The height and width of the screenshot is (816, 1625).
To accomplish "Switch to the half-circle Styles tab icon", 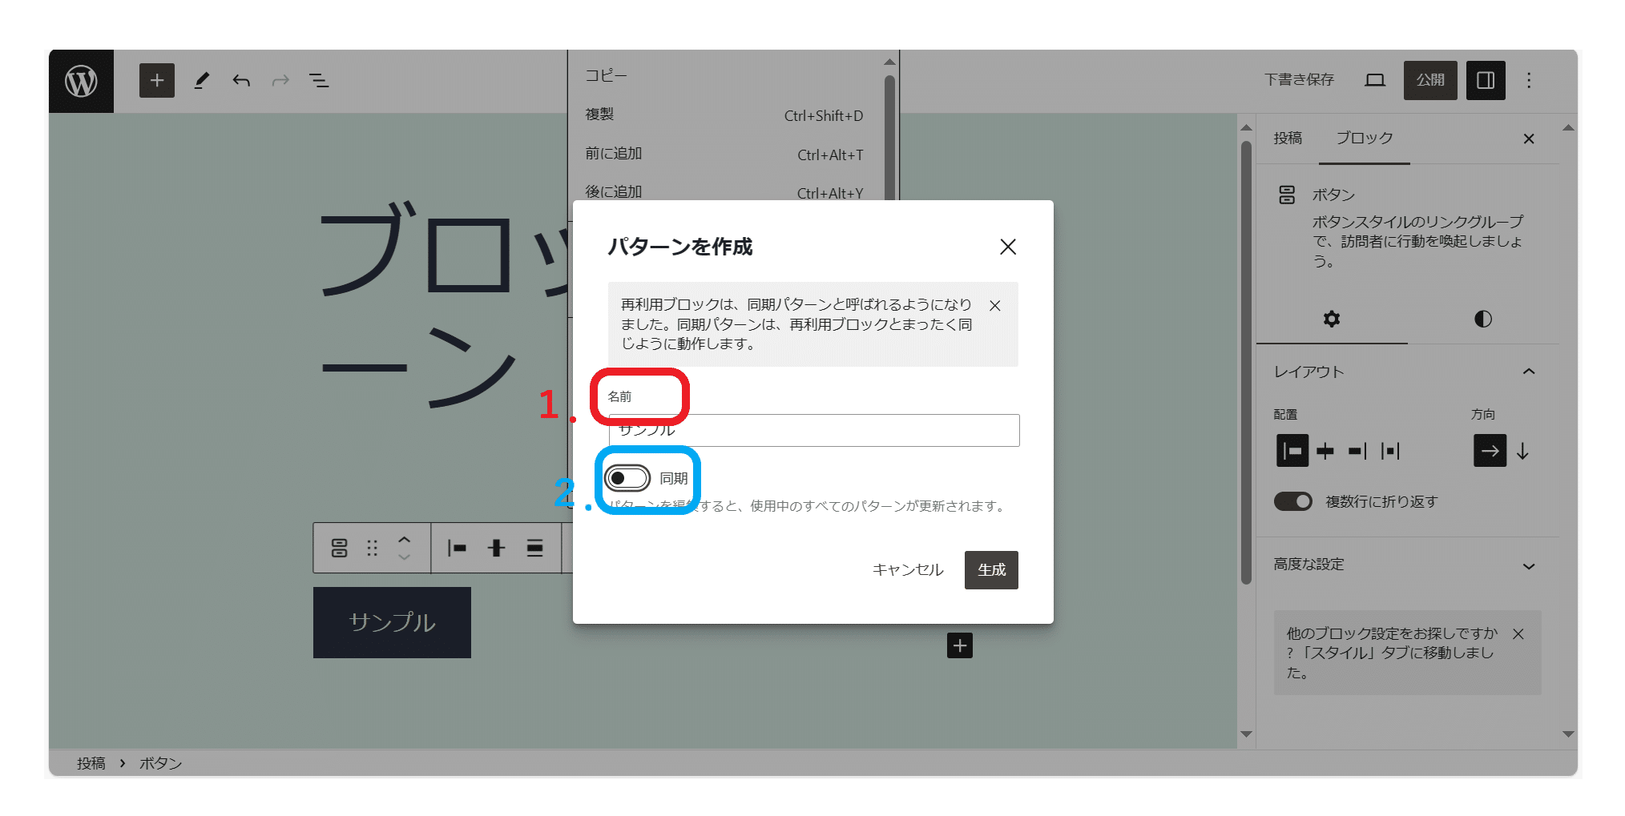I will [x=1482, y=319].
